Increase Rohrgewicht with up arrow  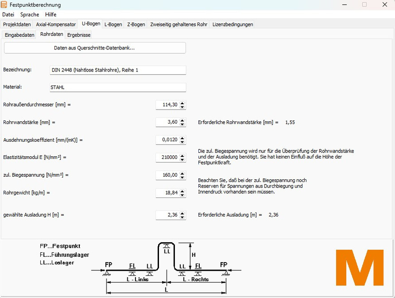(x=183, y=191)
